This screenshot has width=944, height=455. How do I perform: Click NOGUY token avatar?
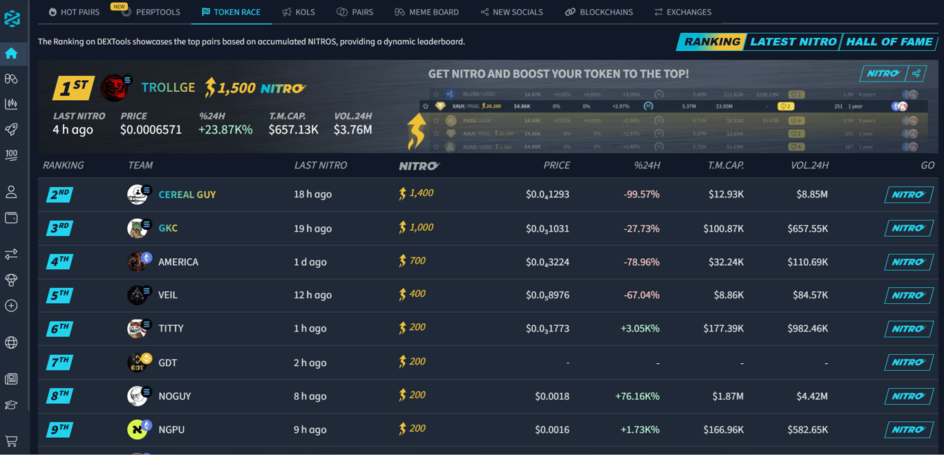coord(138,396)
